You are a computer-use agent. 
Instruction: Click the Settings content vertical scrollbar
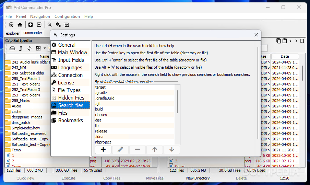point(258,93)
